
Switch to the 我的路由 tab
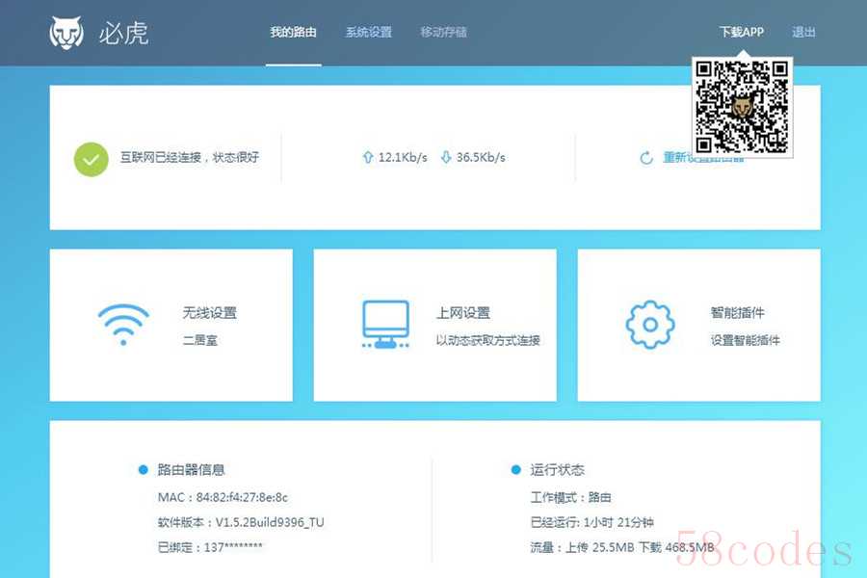click(x=293, y=32)
